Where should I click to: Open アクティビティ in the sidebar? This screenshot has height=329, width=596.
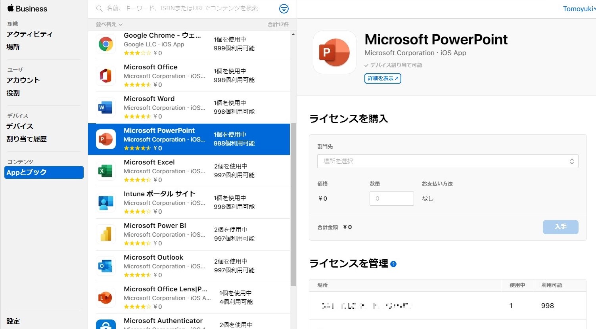(29, 34)
